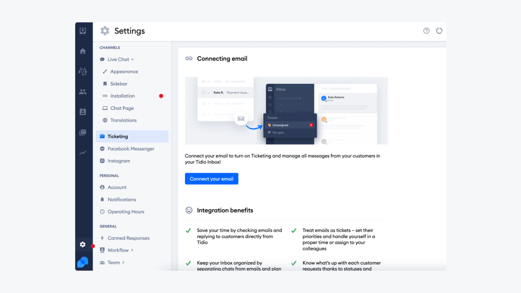Click the help question mark icon

[x=426, y=31]
